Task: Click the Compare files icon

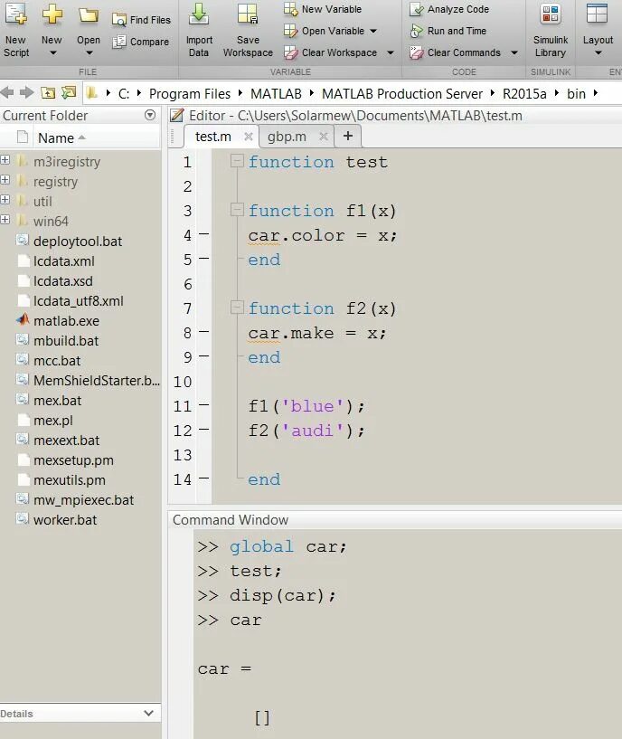Action: coord(119,42)
